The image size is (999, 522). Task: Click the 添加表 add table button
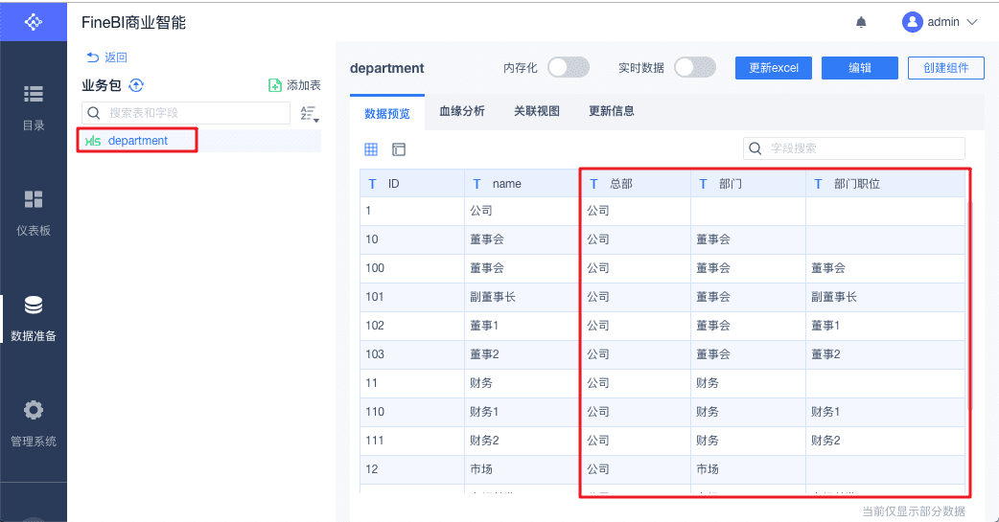point(294,85)
